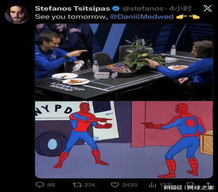The width and height of the screenshot is (218, 192).
Task: Open the @DaniilMedwed mention link
Action: (142, 17)
